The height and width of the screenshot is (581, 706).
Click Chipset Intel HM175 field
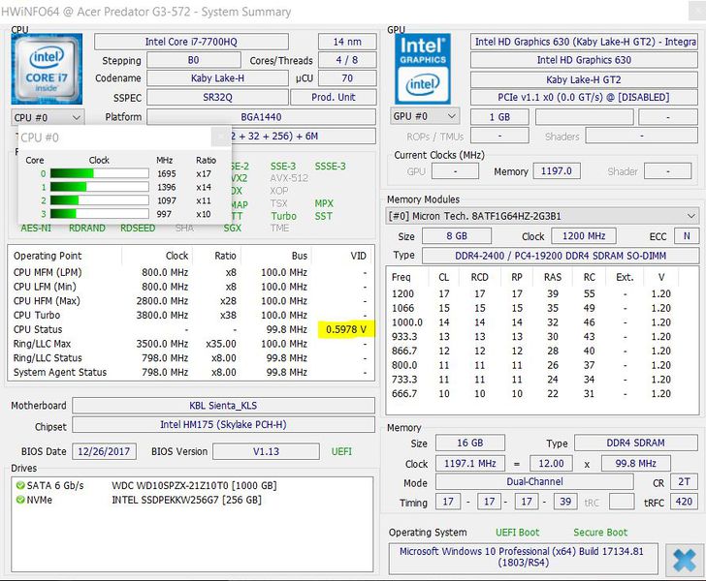click(223, 424)
